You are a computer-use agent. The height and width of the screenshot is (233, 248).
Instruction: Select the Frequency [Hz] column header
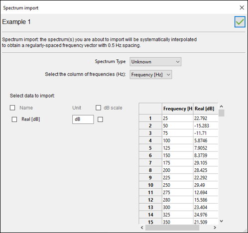178,109
